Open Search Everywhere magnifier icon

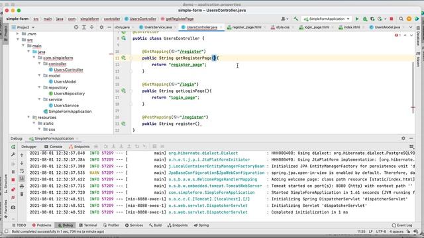401,19
